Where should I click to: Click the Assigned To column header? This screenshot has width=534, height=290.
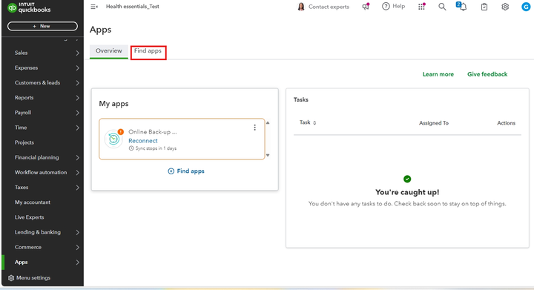point(434,123)
